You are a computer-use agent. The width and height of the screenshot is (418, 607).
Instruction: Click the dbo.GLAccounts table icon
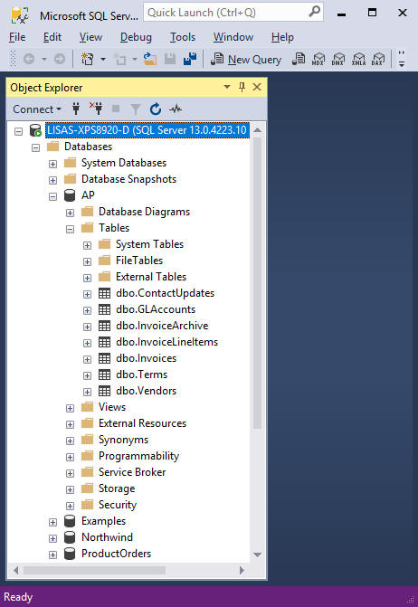pyautogui.click(x=105, y=309)
